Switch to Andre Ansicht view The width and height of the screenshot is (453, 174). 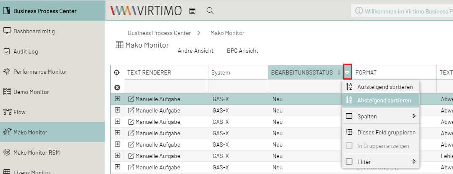click(x=195, y=51)
